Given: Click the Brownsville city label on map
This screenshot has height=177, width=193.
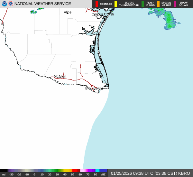Looking at the screenshot, I should pos(94,88).
